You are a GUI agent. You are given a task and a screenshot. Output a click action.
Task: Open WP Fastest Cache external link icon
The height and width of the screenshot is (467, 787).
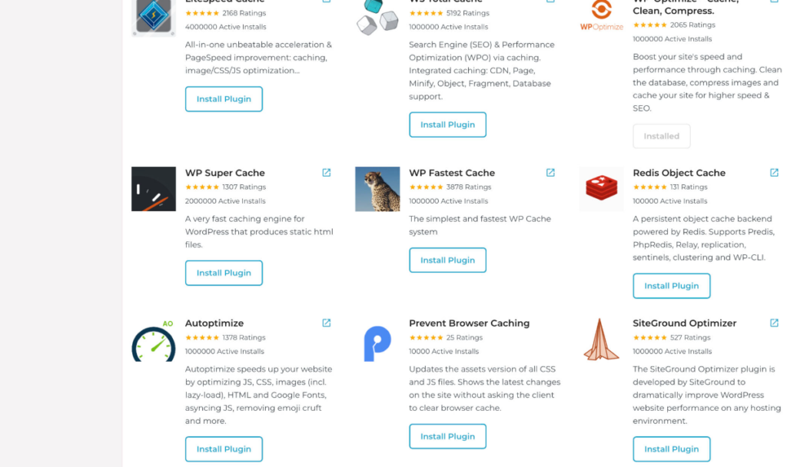point(550,173)
